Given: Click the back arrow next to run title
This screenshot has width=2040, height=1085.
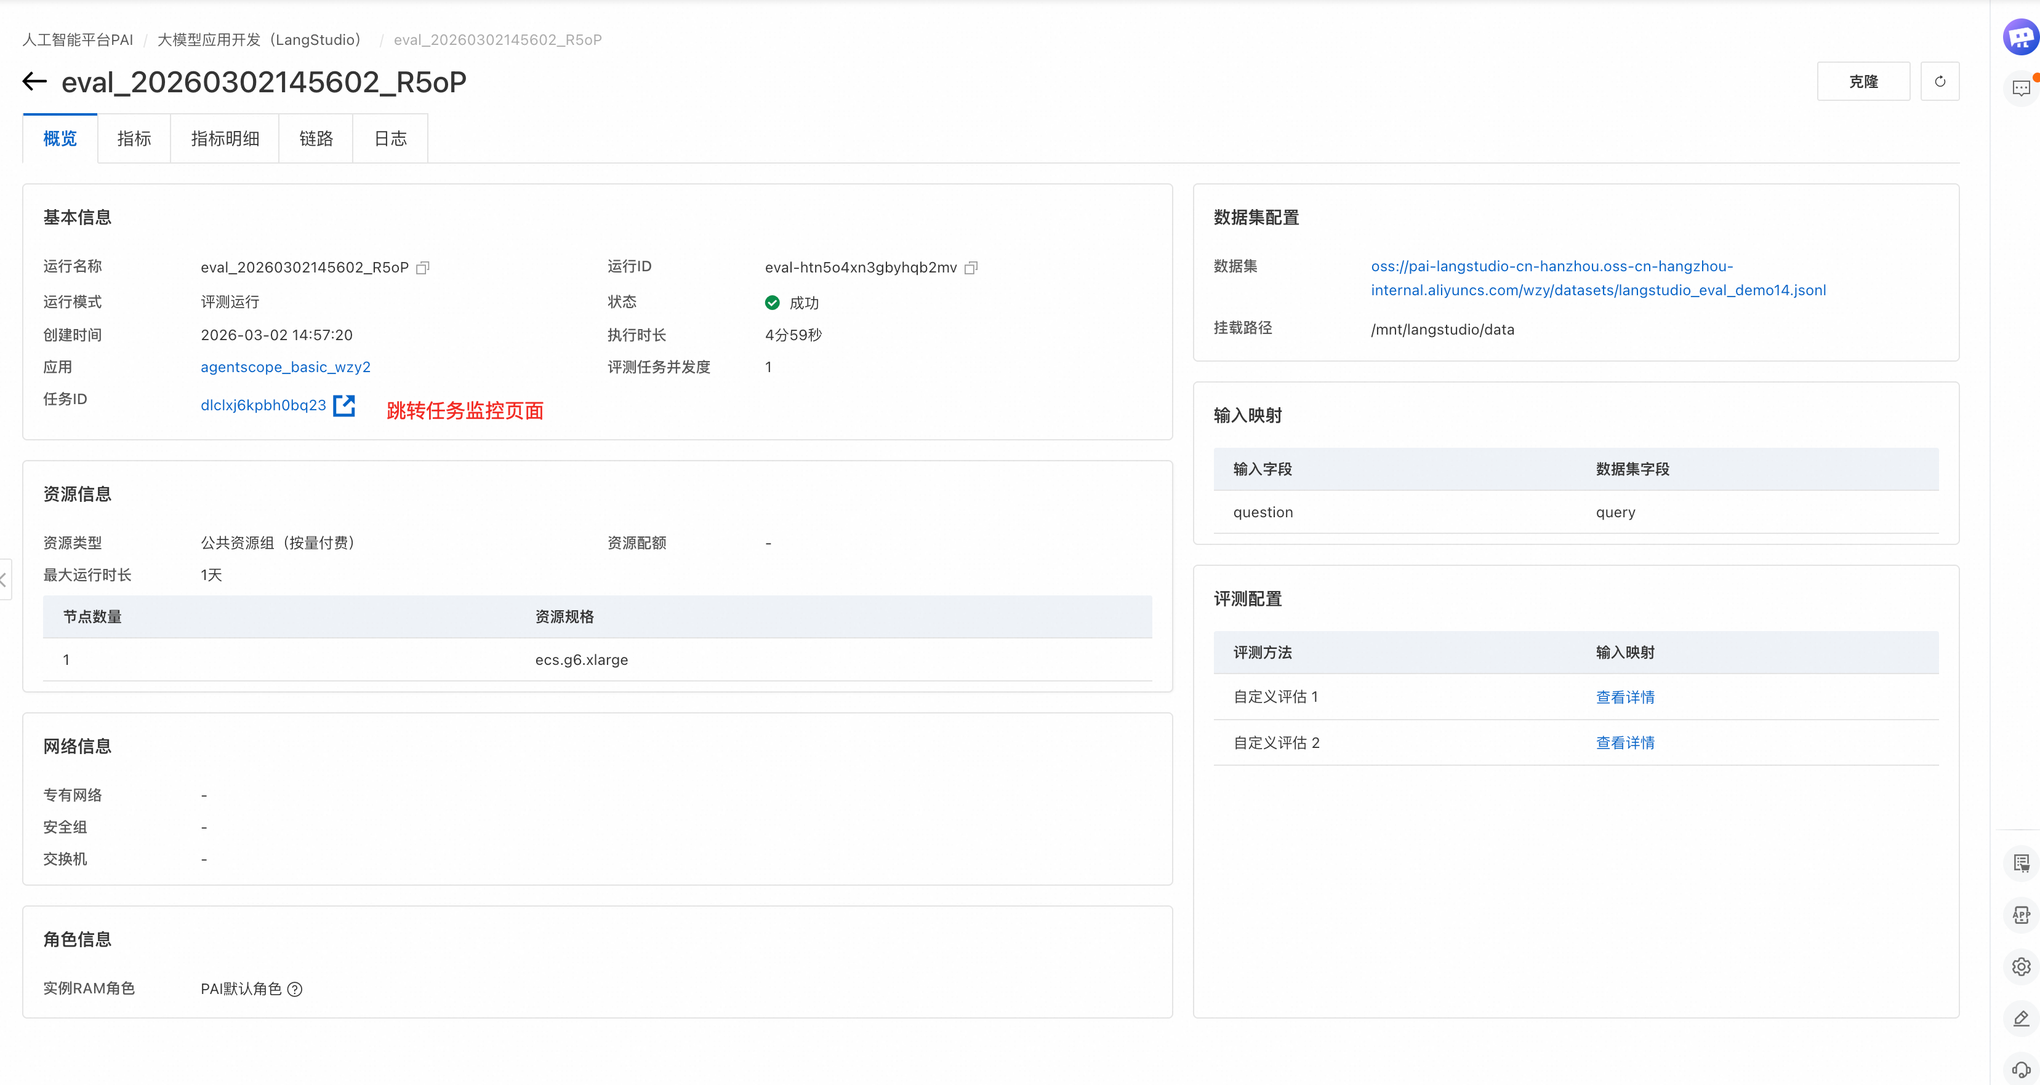Looking at the screenshot, I should coord(34,82).
